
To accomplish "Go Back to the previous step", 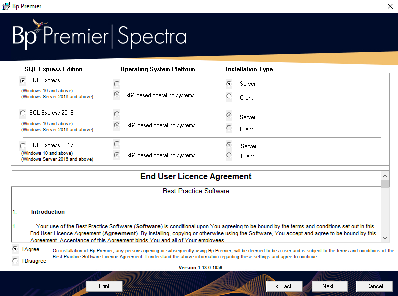I will pos(284,286).
